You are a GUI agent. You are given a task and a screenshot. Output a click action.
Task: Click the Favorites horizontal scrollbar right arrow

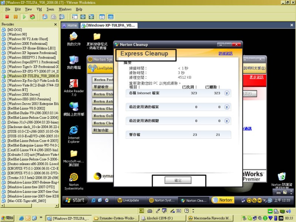pyautogui.click(x=57, y=206)
